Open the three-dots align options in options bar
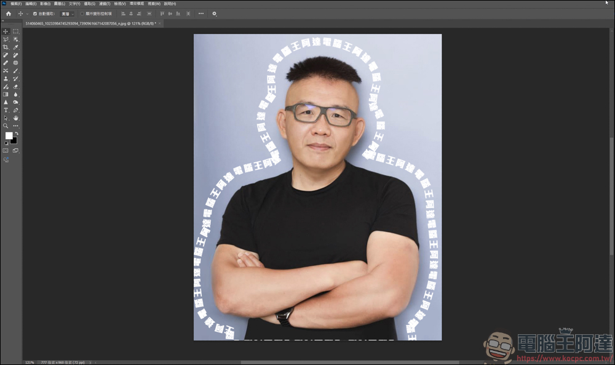 (x=201, y=14)
